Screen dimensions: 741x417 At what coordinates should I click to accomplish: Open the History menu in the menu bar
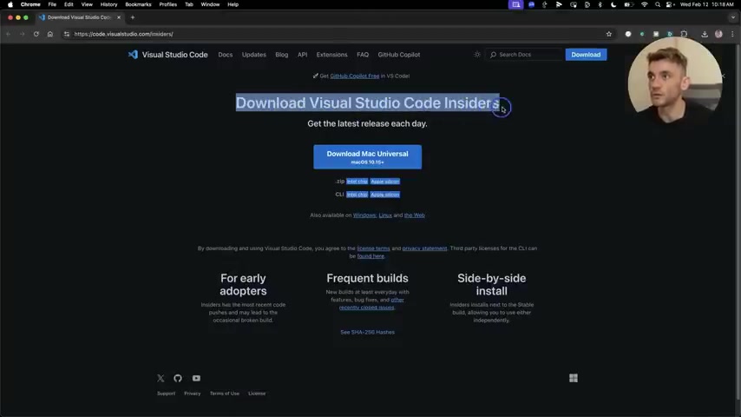tap(108, 4)
